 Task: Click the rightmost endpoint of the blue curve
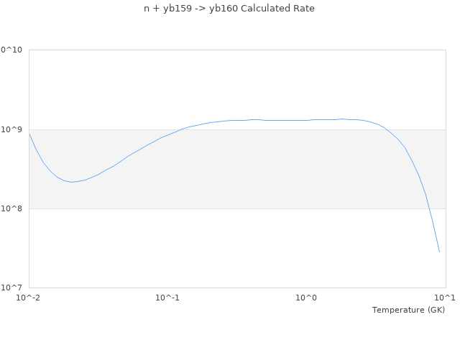pos(439,252)
